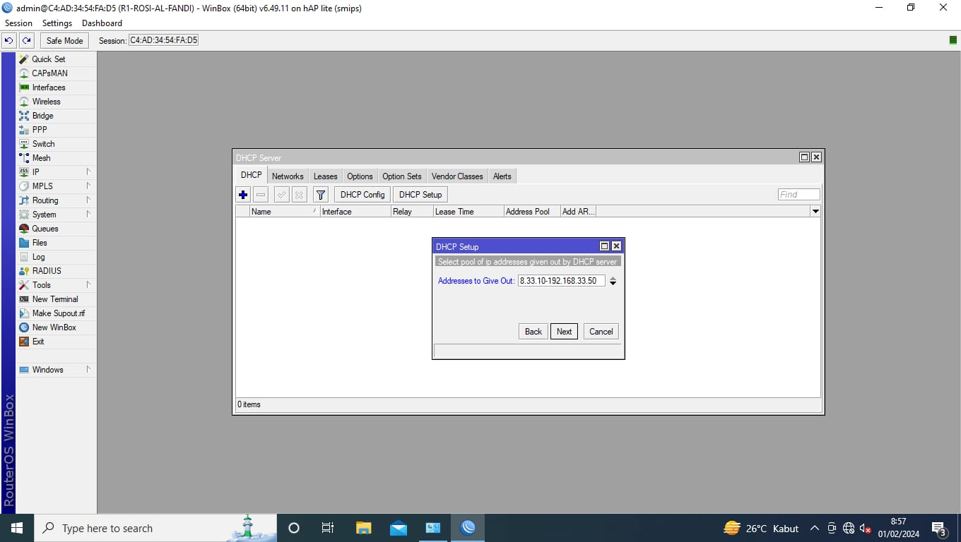The width and height of the screenshot is (961, 542).
Task: Add new DHCP server with plus icon
Action: (x=243, y=195)
